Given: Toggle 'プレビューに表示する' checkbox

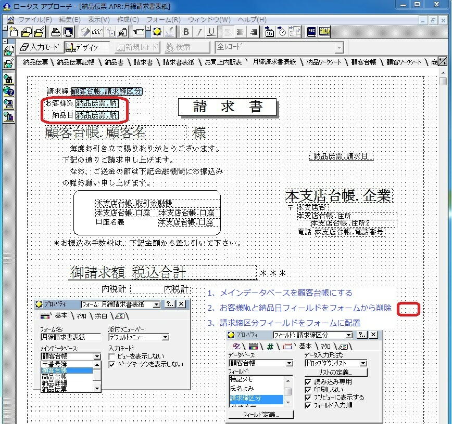Looking at the screenshot, I should tap(308, 398).
